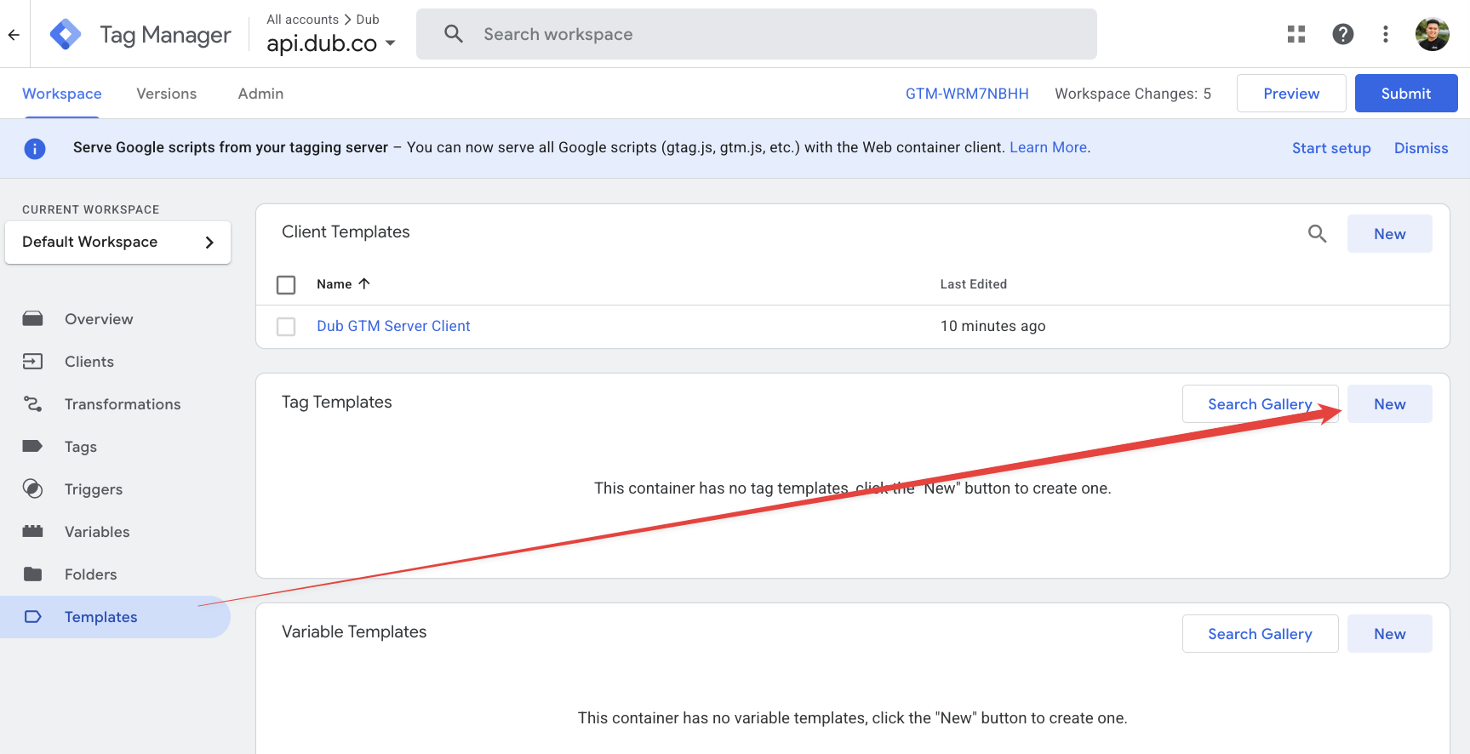Open the api.dub.co container dropdown
Screen dimensions: 1470x754
pos(331,43)
